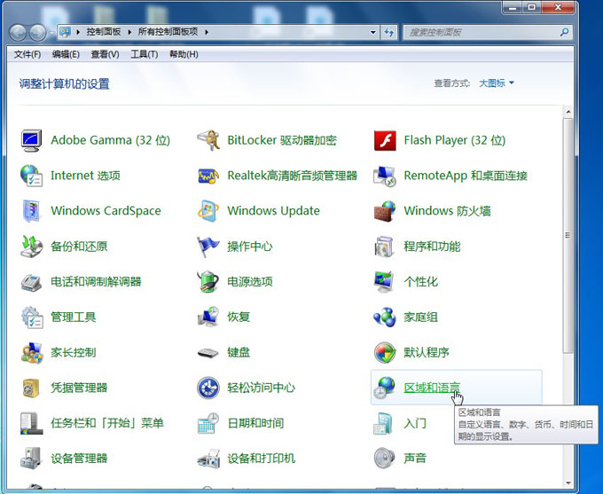Viewport: 603px width, 494px height.
Task: Click the 电源选项 battery icon
Action: pos(208,282)
